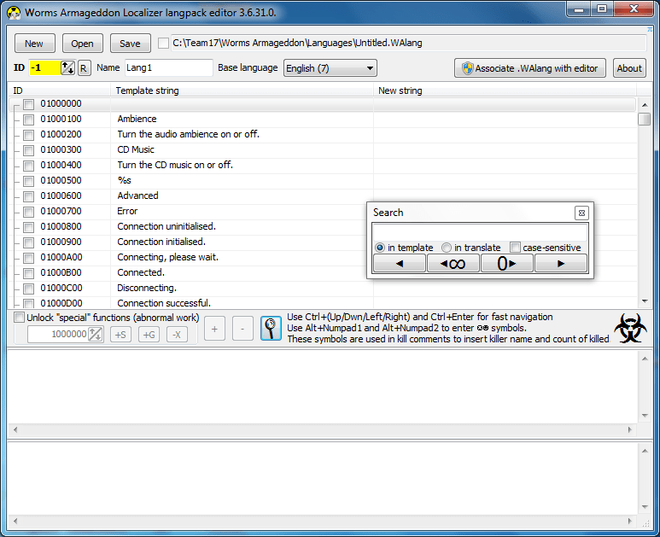The image size is (660, 537).
Task: Click the R reset button next to ID
Action: pos(85,68)
